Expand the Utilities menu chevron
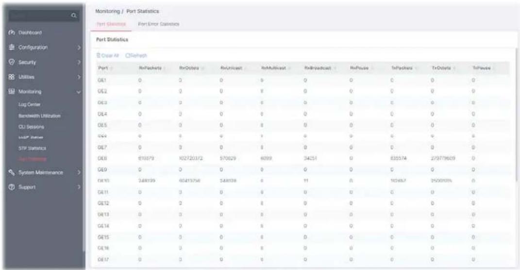 [79, 77]
